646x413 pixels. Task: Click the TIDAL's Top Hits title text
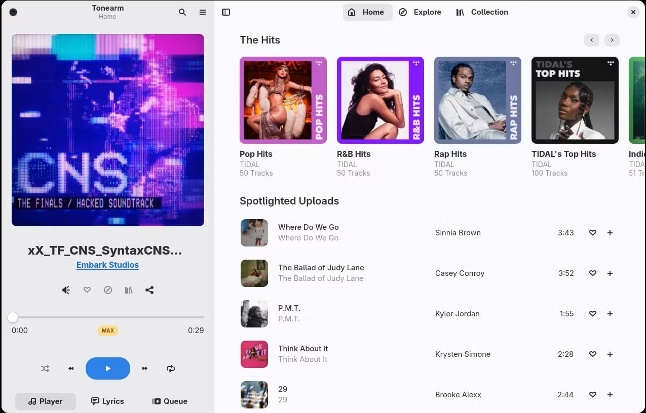coord(564,154)
